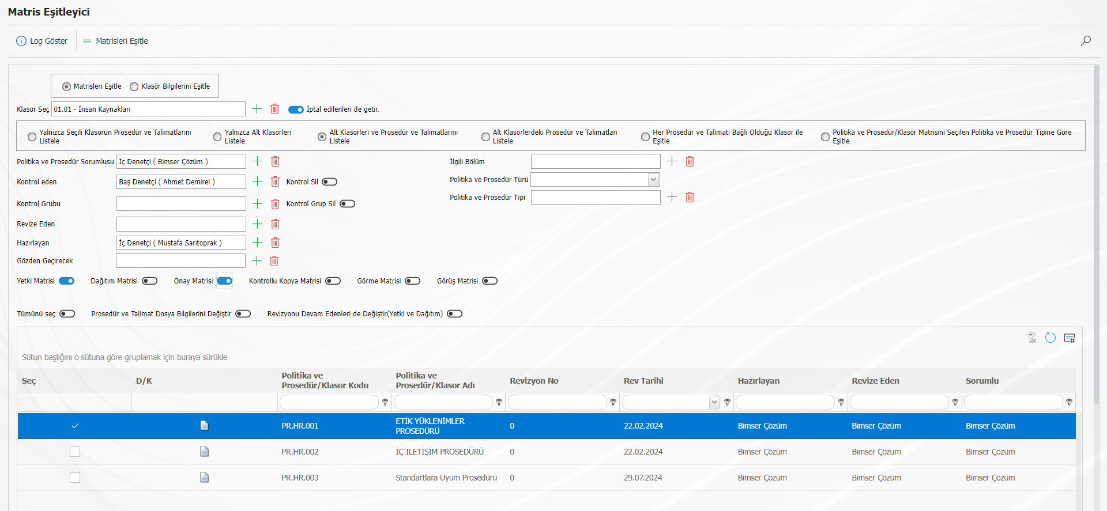Viewport: 1107px width, 511px height.
Task: Remove Politika ve Prosedür Sorumlusu with trash icon
Action: click(x=276, y=161)
